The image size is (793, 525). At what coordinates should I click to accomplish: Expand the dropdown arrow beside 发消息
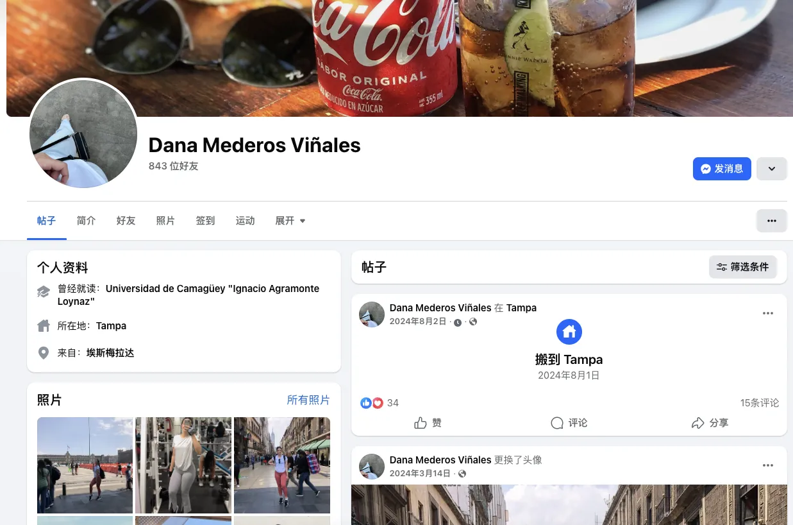[771, 169]
